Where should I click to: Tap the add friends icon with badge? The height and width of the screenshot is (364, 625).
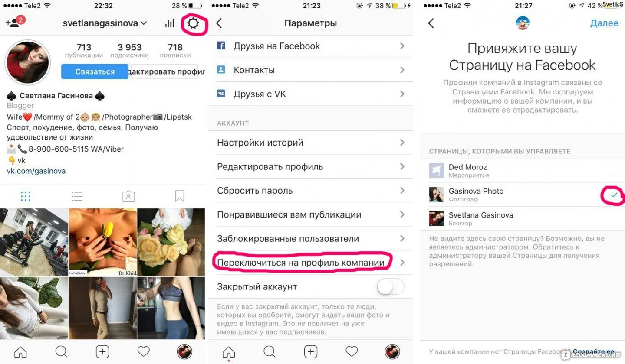pyautogui.click(x=14, y=23)
